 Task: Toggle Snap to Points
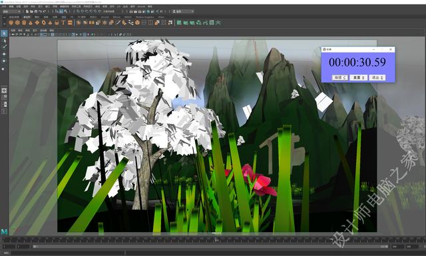click(x=87, y=11)
